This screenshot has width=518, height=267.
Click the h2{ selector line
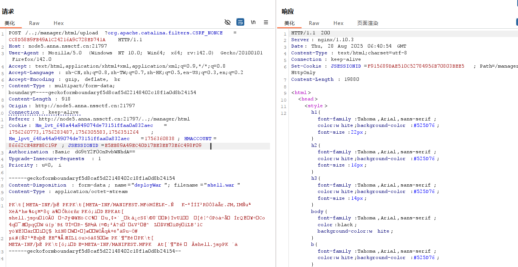click(x=316, y=145)
